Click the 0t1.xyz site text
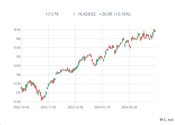This screenshot has width=175, height=125. coord(166,120)
